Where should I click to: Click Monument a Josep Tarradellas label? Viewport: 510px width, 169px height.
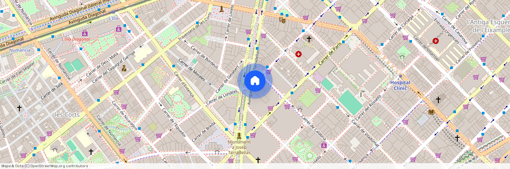(239, 147)
